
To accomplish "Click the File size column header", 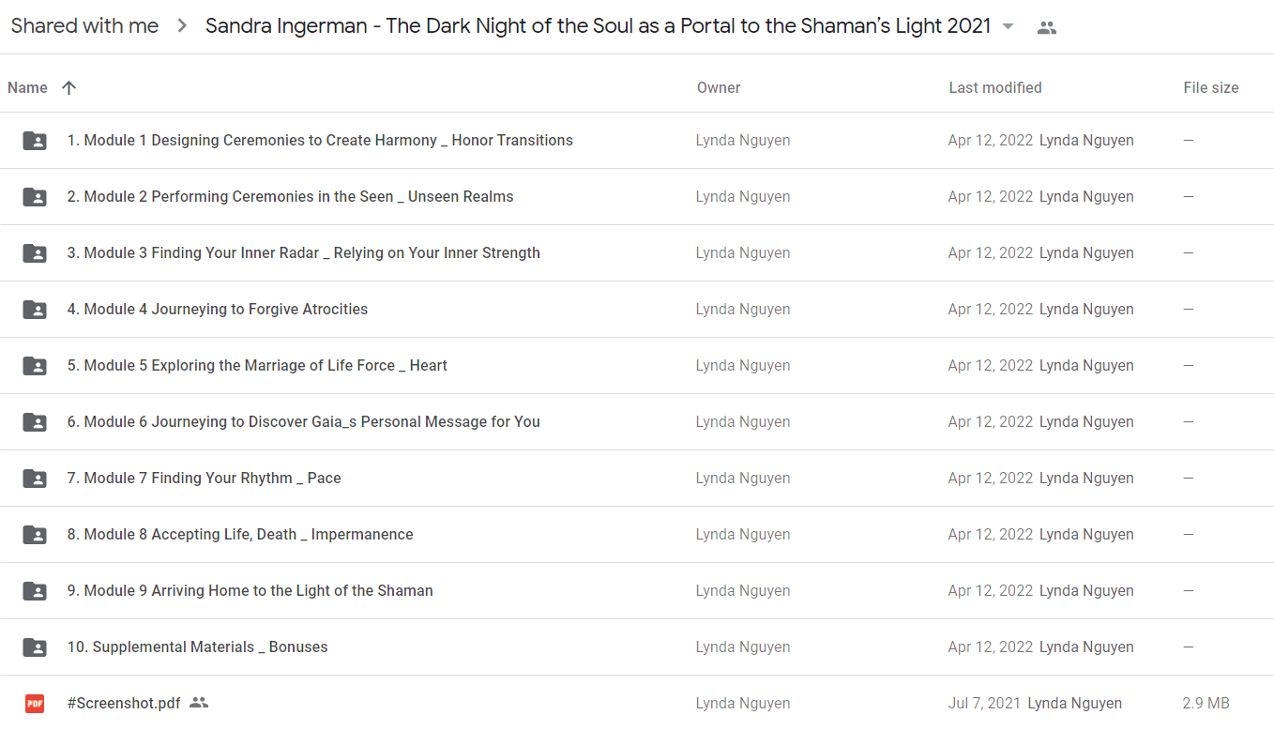I will coord(1211,87).
